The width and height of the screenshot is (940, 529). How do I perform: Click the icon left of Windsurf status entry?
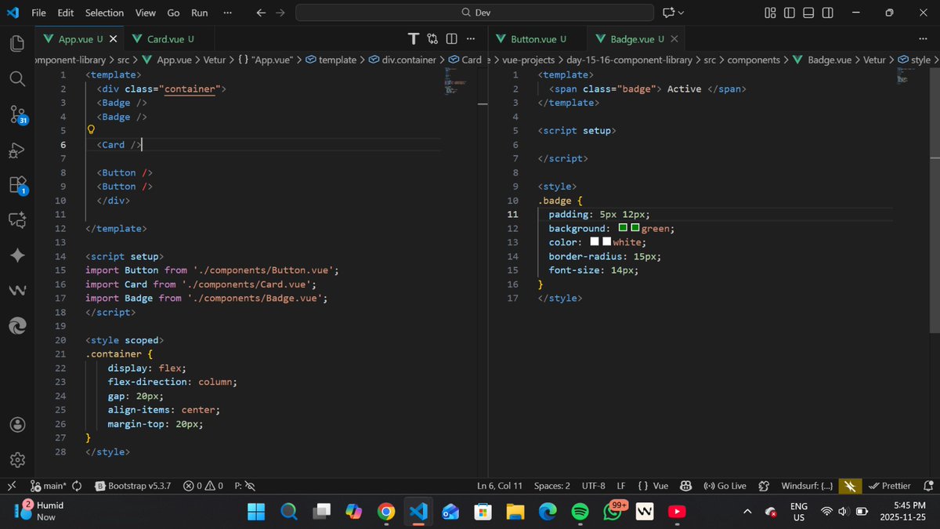coord(765,486)
